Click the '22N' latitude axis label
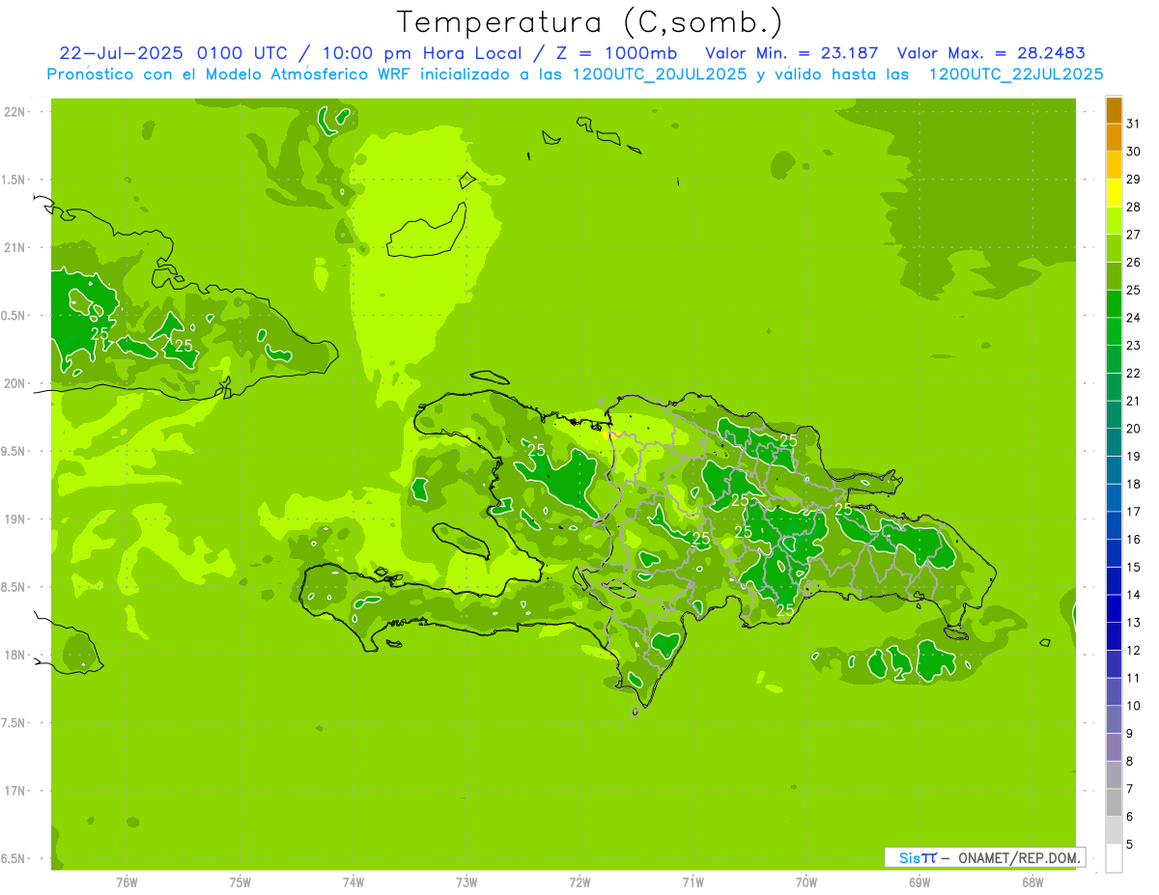1159x895 pixels. (x=16, y=112)
